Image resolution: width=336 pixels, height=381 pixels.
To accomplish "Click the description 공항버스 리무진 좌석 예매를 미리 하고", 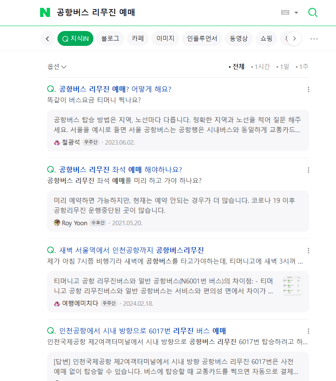I will pyautogui.click(x=124, y=181).
